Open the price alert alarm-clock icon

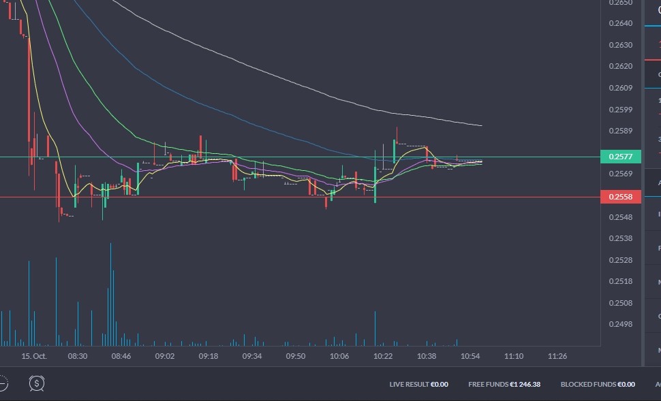click(x=37, y=383)
